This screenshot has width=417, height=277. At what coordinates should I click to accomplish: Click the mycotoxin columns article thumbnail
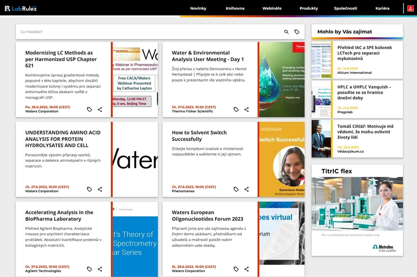coord(321,60)
